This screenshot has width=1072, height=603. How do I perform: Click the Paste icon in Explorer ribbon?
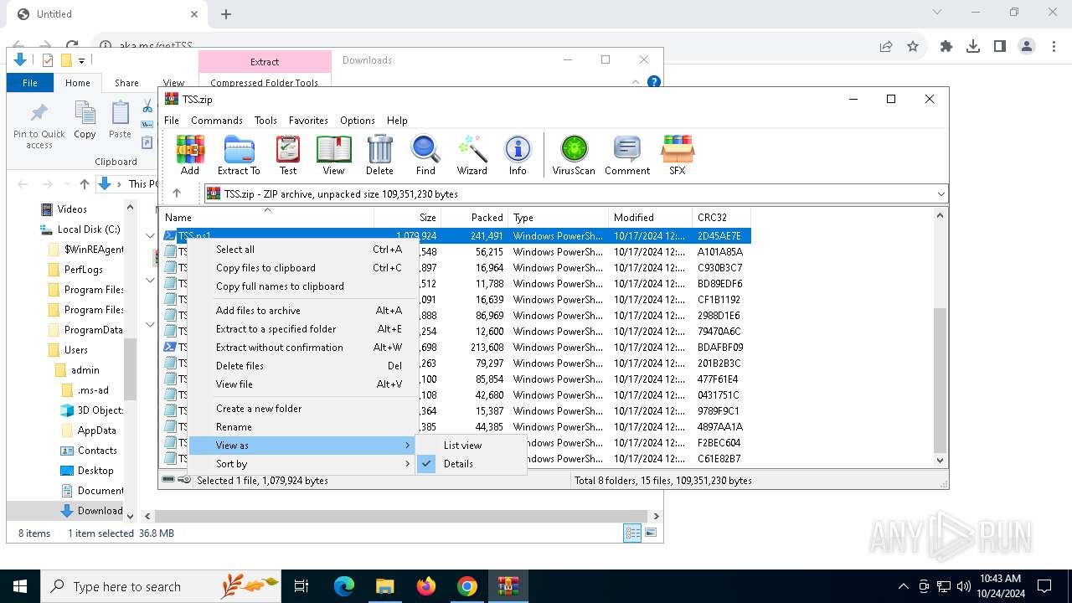120,120
